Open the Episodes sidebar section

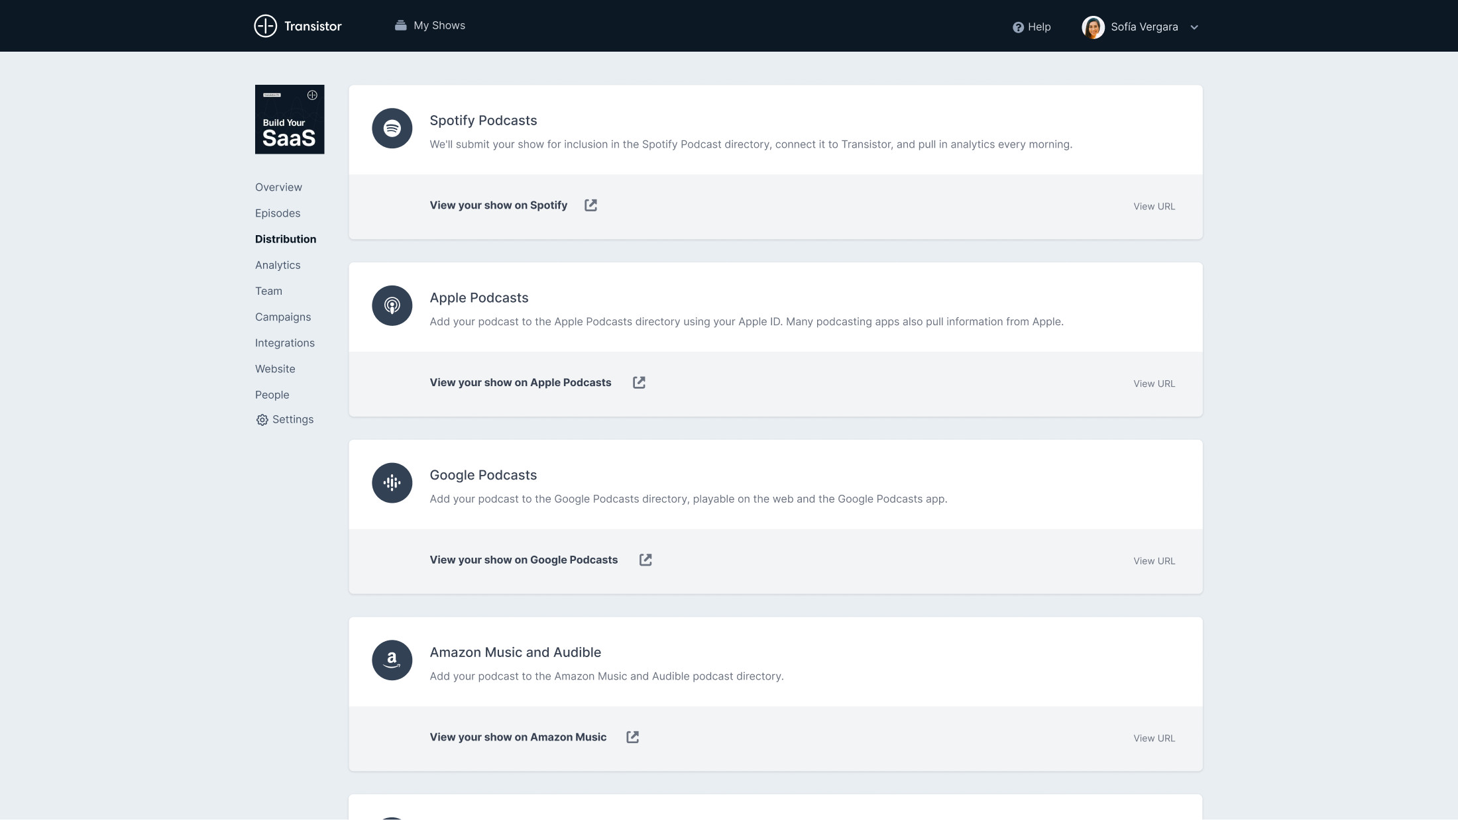[x=278, y=213]
